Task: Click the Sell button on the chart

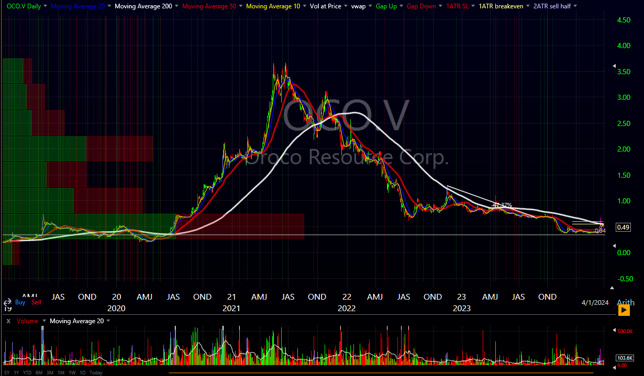Action: pyautogui.click(x=36, y=302)
